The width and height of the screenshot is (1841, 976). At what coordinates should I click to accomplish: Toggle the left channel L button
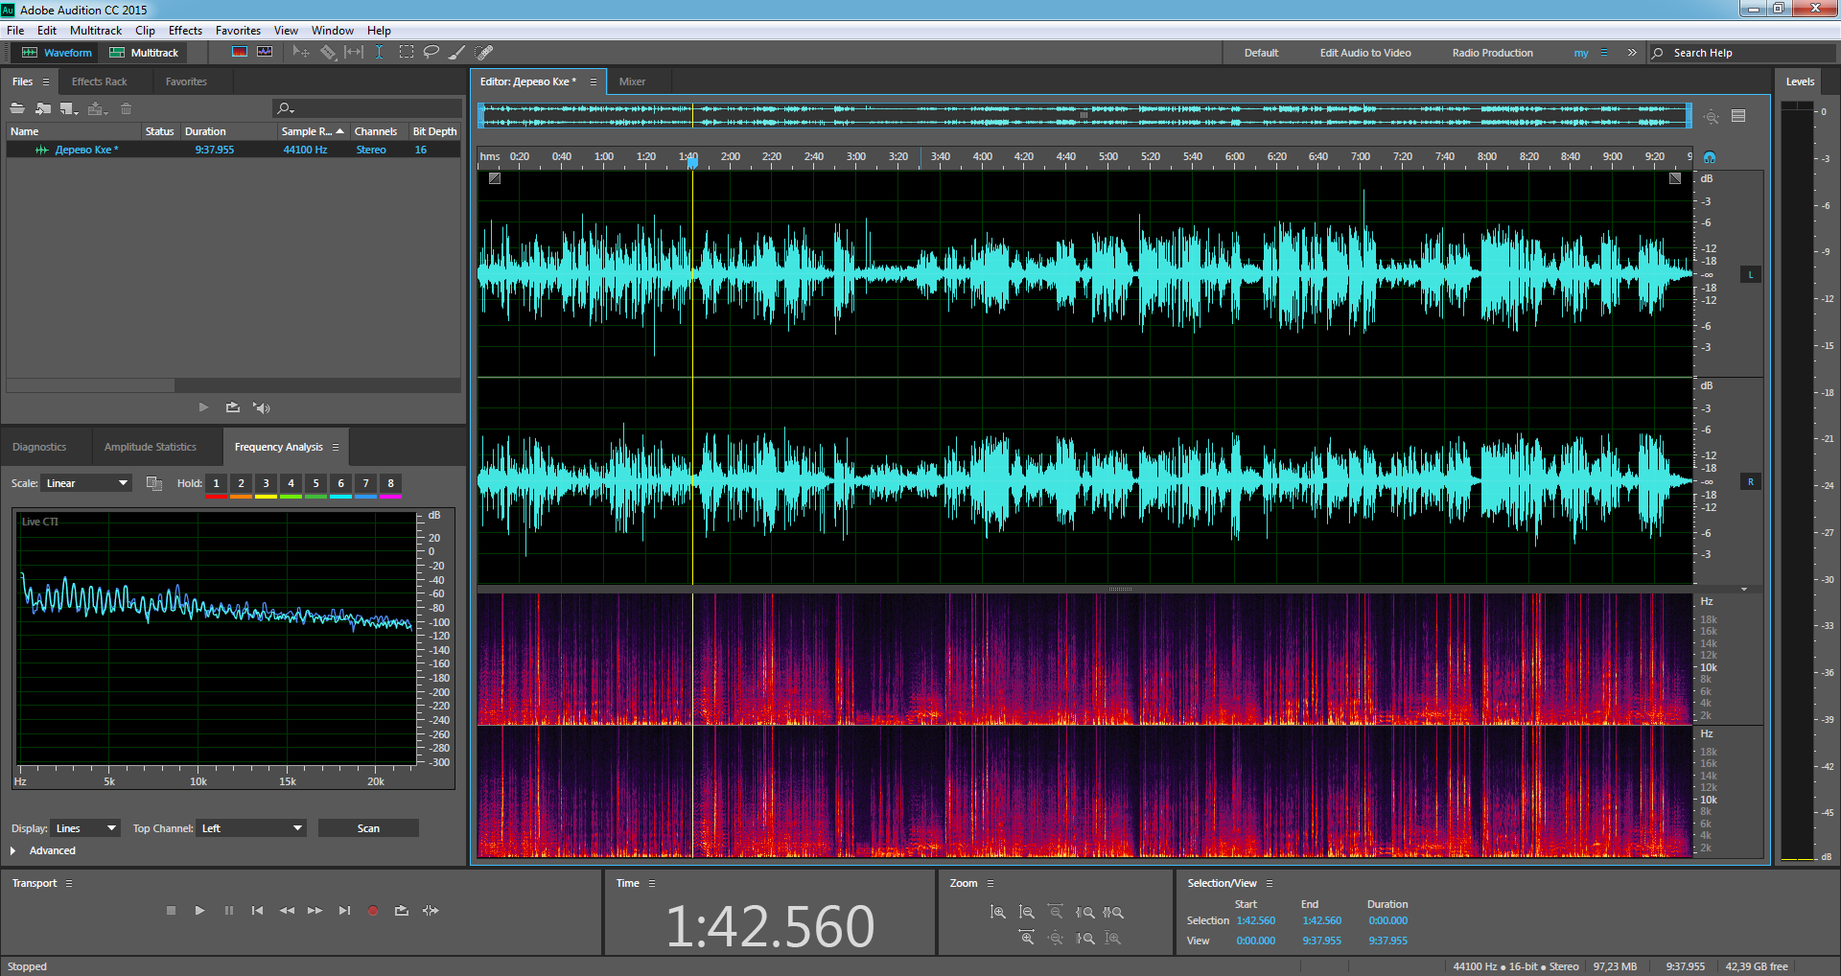point(1751,275)
